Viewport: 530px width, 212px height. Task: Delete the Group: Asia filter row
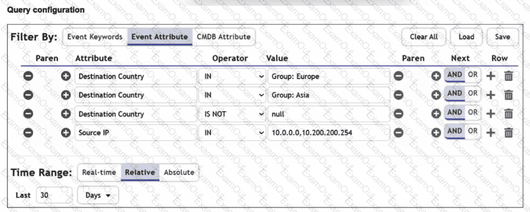(508, 95)
